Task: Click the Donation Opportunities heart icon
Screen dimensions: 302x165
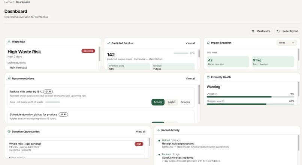Action: pyautogui.click(x=9, y=132)
